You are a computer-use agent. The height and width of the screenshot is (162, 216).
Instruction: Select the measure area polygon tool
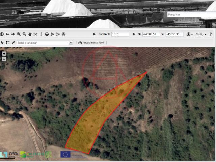[x=52, y=34]
